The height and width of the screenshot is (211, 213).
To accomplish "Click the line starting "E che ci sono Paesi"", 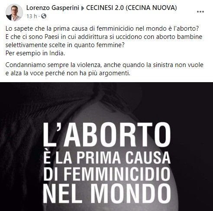I will pos(104,37).
